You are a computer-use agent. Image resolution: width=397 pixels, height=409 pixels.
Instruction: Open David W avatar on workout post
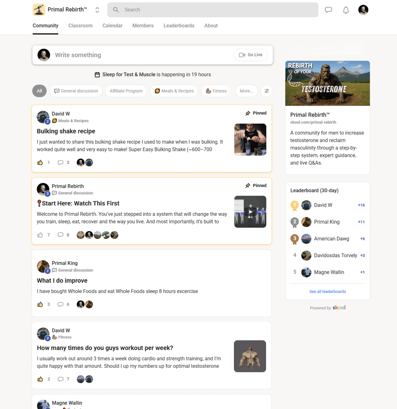(x=43, y=334)
